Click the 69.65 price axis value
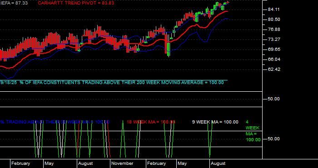318x168 pixels. 274,49
